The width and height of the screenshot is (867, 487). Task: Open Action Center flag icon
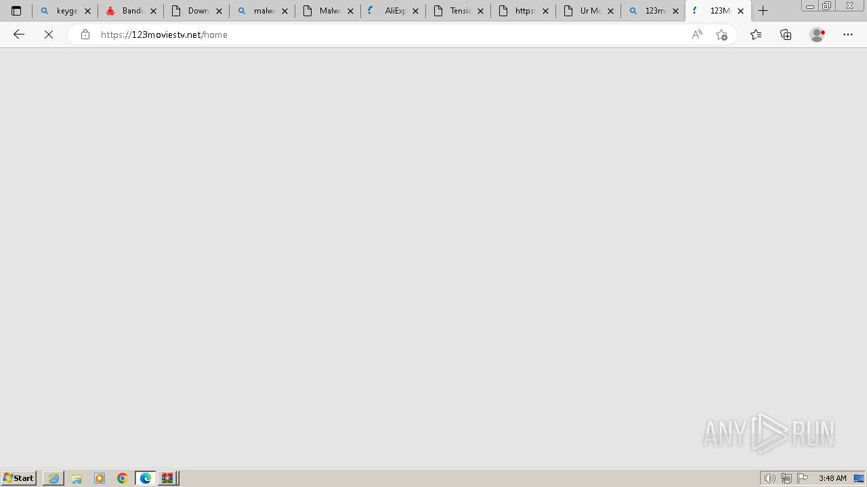tap(803, 478)
